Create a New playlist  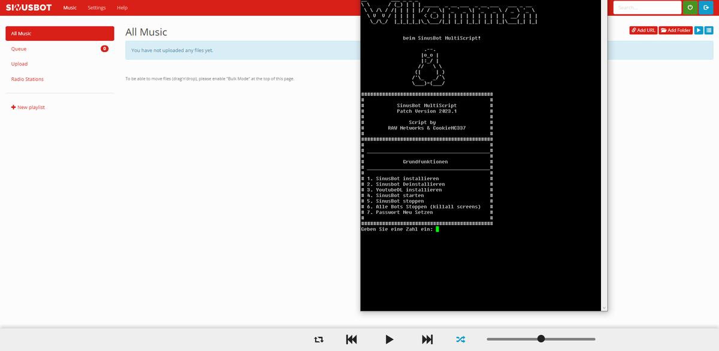coord(28,107)
